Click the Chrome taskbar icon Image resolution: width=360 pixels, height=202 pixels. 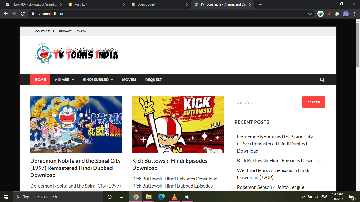pos(136,197)
